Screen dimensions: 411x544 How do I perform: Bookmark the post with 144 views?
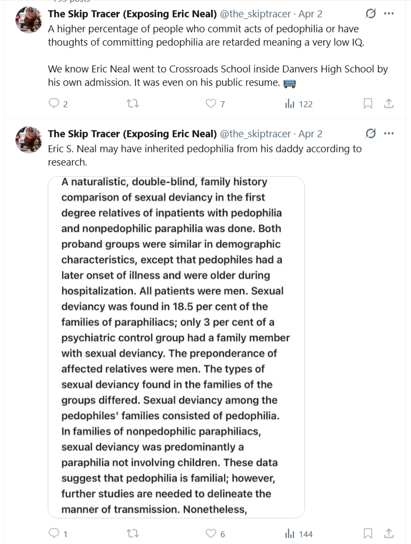pos(368,533)
